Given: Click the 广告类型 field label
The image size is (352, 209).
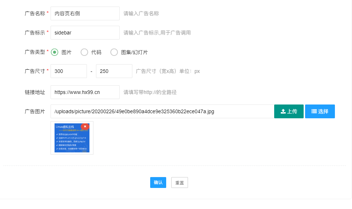Looking at the screenshot, I should (x=35, y=52).
